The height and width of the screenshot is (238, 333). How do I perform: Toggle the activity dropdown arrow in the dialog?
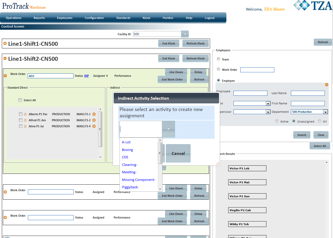(168, 129)
